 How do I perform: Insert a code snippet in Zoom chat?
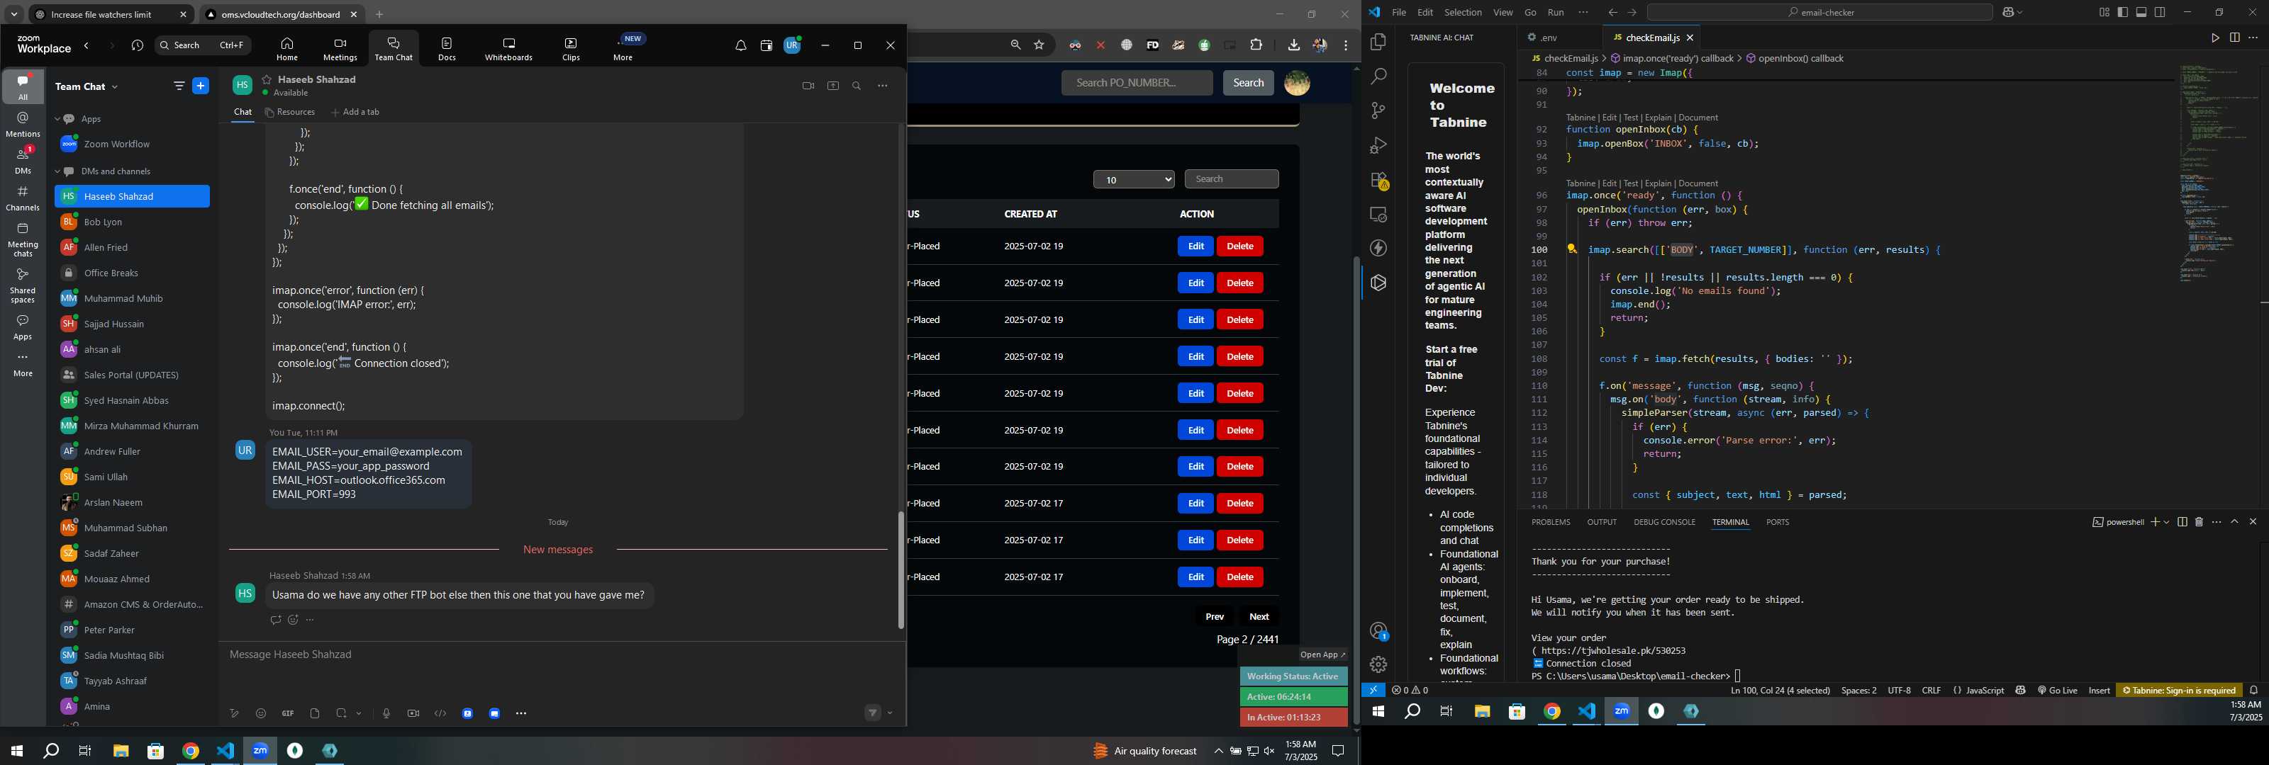click(440, 714)
